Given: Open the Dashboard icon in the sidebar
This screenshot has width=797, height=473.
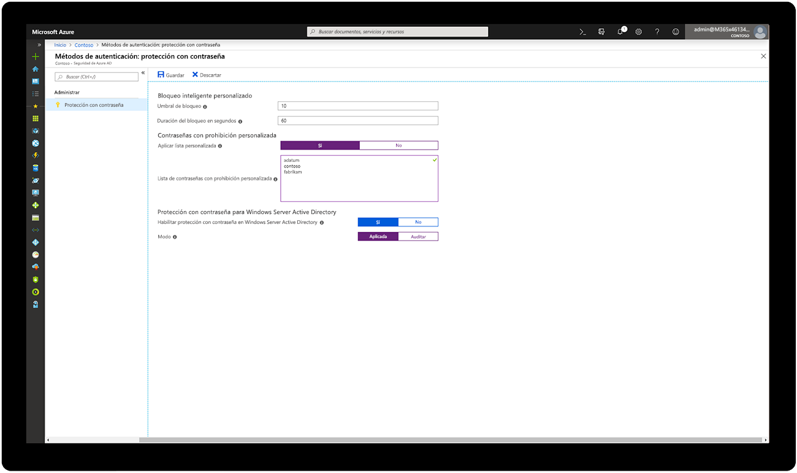Looking at the screenshot, I should [36, 81].
